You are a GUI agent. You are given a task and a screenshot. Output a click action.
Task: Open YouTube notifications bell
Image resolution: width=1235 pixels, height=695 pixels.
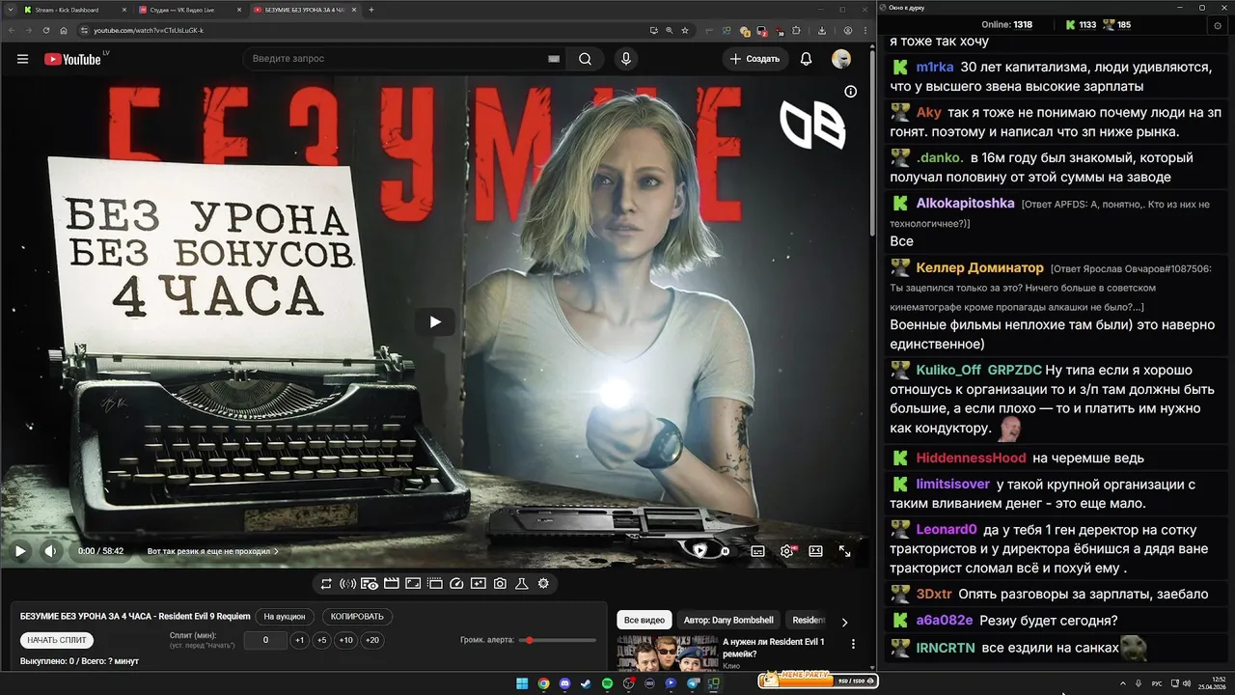pos(806,59)
